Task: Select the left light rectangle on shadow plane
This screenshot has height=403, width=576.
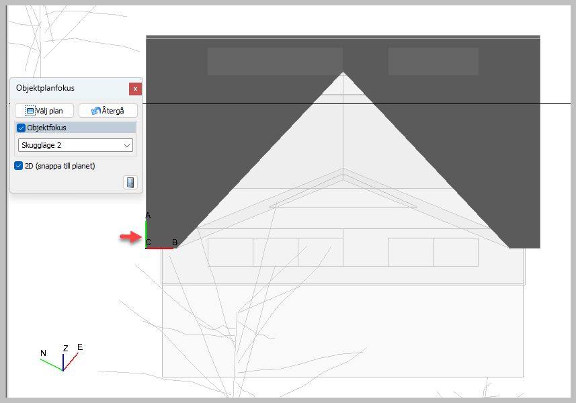Action: [274, 61]
